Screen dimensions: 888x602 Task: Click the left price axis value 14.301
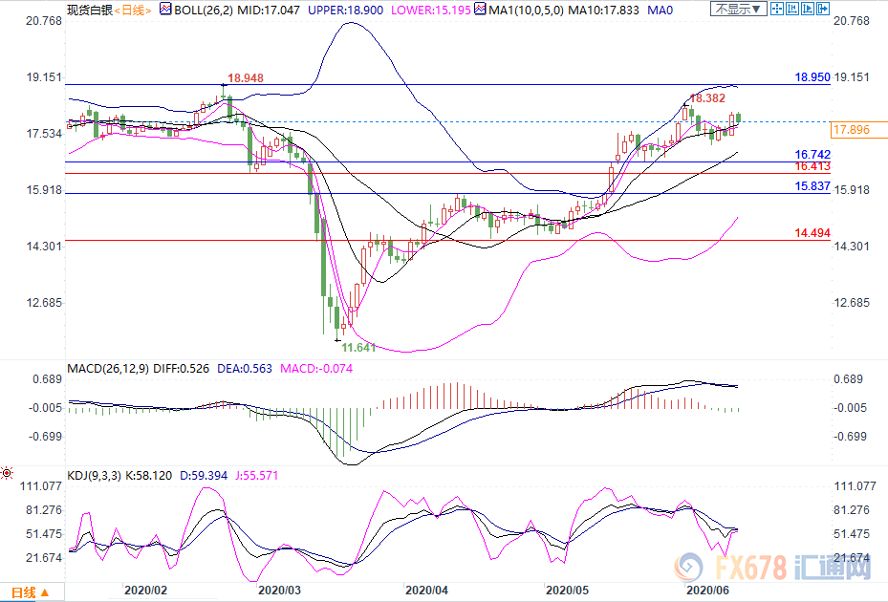pos(44,247)
